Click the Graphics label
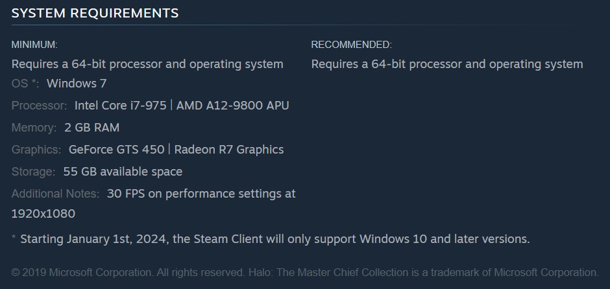 [36, 150]
